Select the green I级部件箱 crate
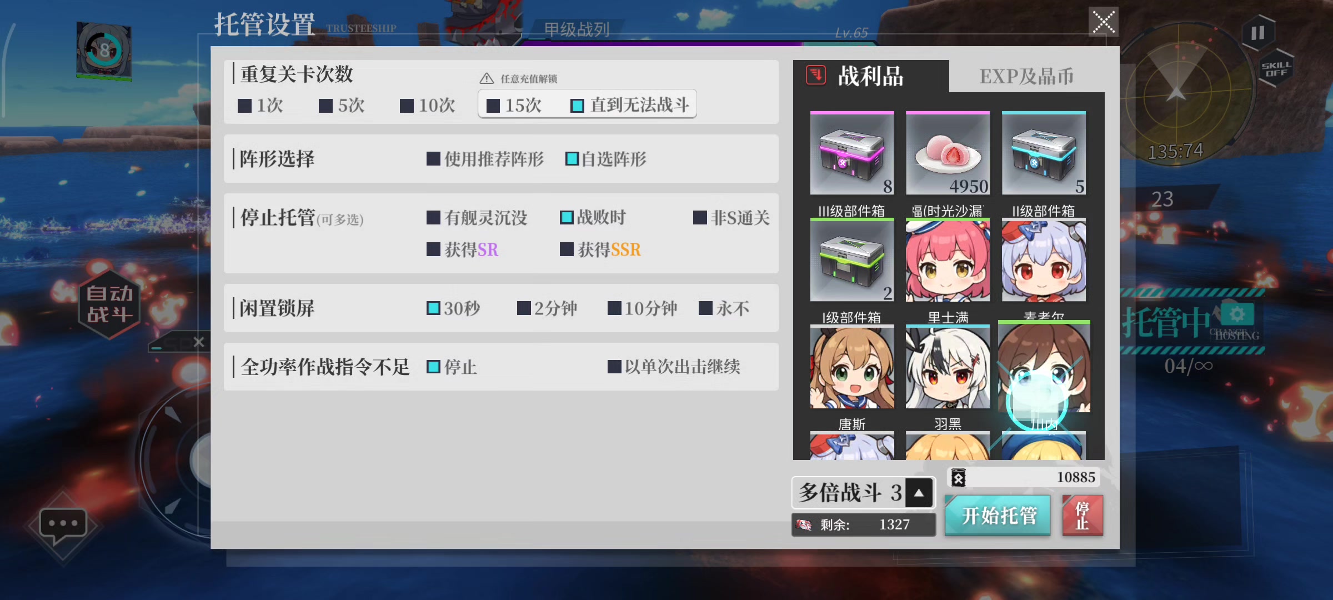The height and width of the screenshot is (600, 1333). pyautogui.click(x=852, y=260)
